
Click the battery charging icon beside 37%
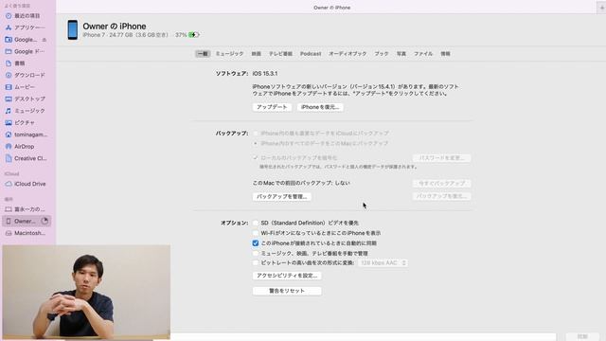(193, 35)
